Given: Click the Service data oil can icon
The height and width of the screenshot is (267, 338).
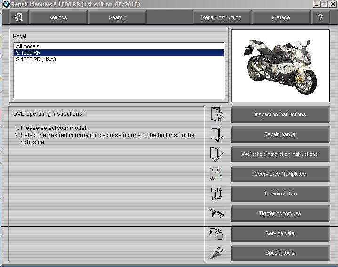Looking at the screenshot, I should click(x=216, y=233).
